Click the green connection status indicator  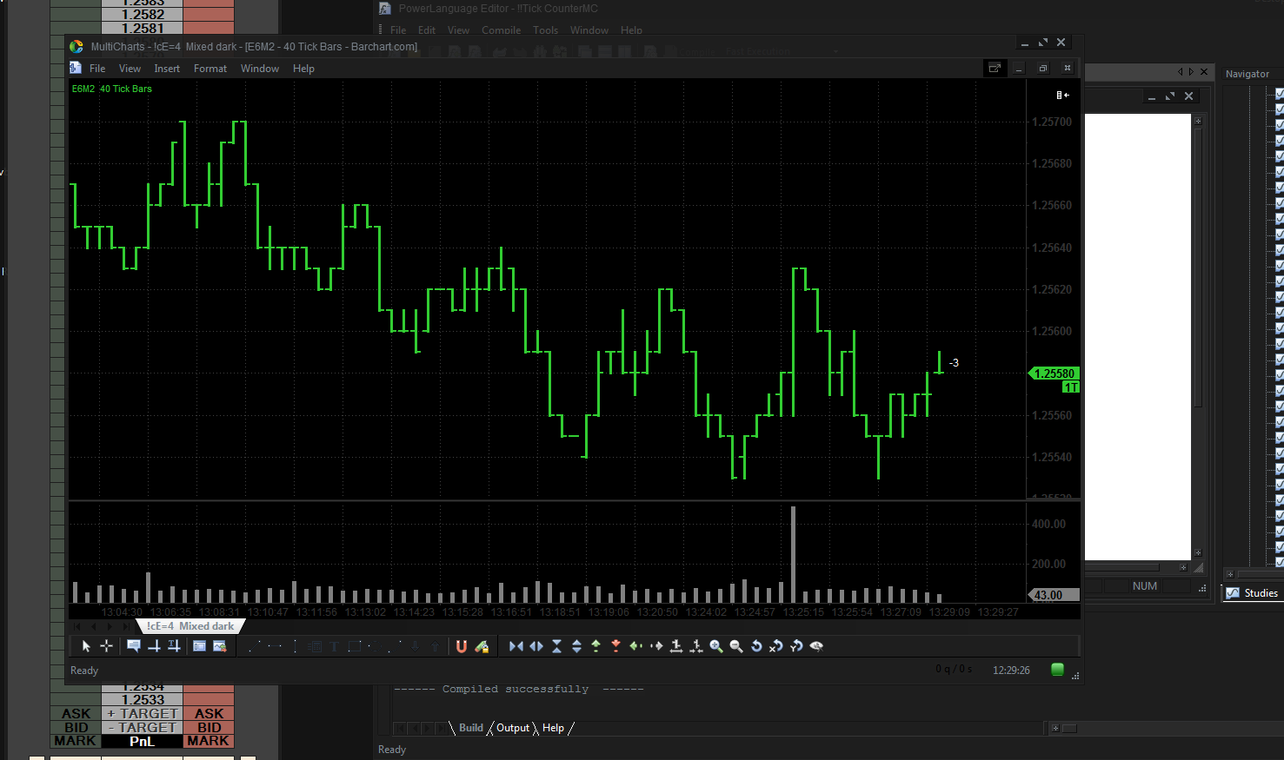1057,670
